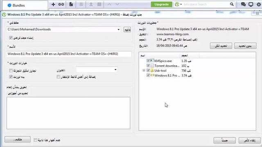Click the Add Torrent plus icon
The image size is (262, 147).
(53, 4)
